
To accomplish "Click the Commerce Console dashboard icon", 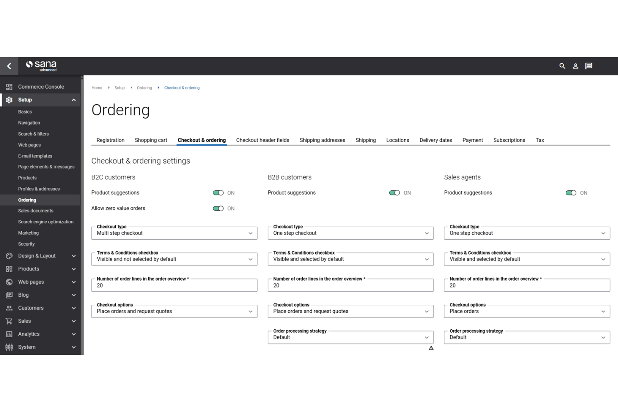I will (x=9, y=87).
